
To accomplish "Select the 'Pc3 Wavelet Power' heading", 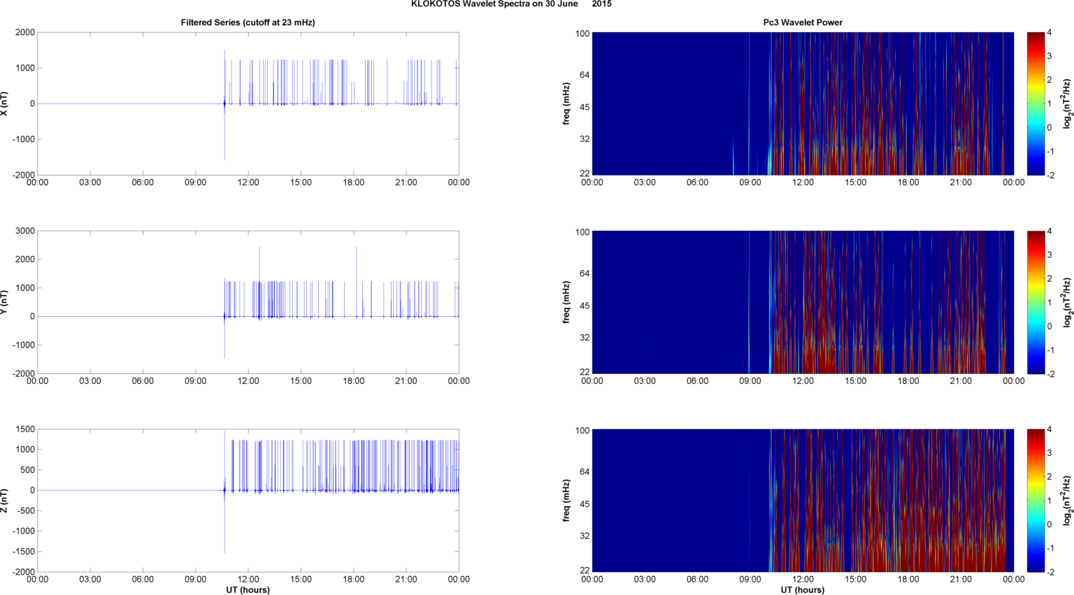I will click(803, 22).
